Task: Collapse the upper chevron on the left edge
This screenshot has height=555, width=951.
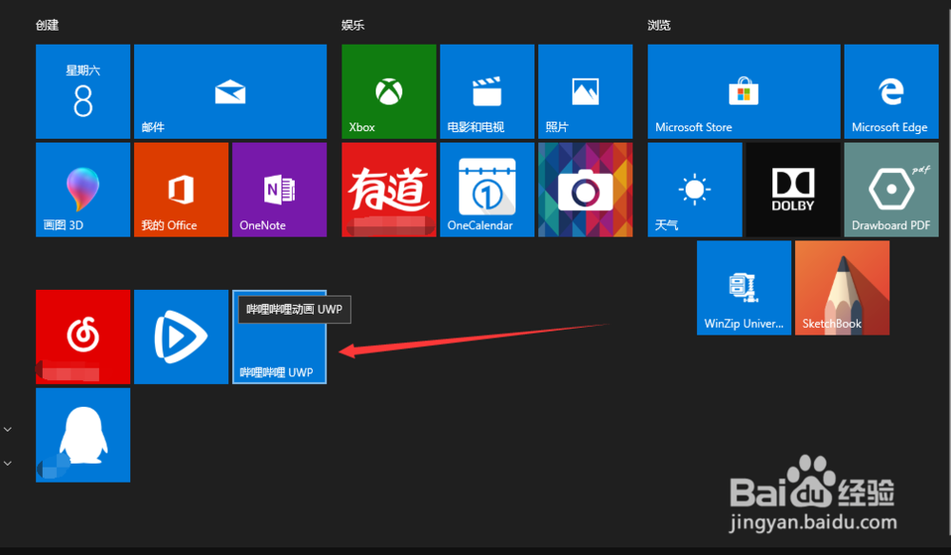Action: pos(8,429)
